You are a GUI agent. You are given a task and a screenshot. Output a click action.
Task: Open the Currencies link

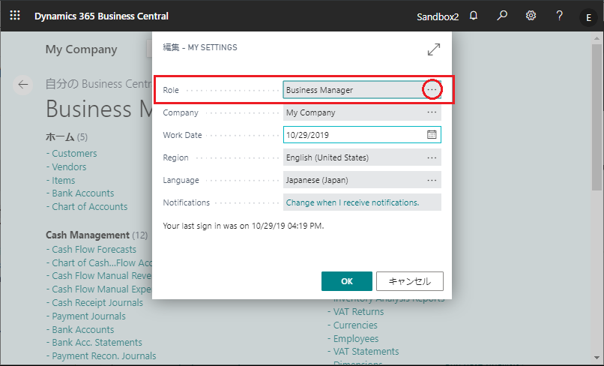tap(355, 325)
